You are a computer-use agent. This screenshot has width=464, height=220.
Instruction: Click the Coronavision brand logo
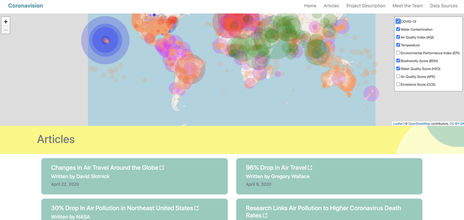[x=26, y=6]
